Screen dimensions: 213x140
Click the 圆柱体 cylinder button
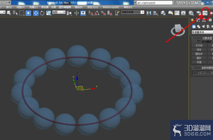tap(199, 54)
